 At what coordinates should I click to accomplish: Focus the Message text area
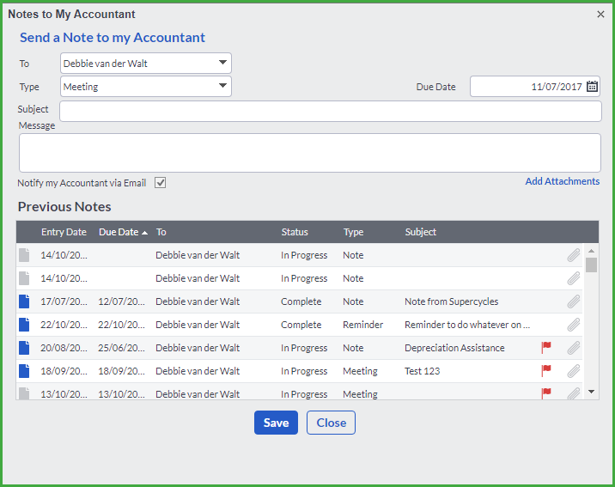[x=310, y=153]
